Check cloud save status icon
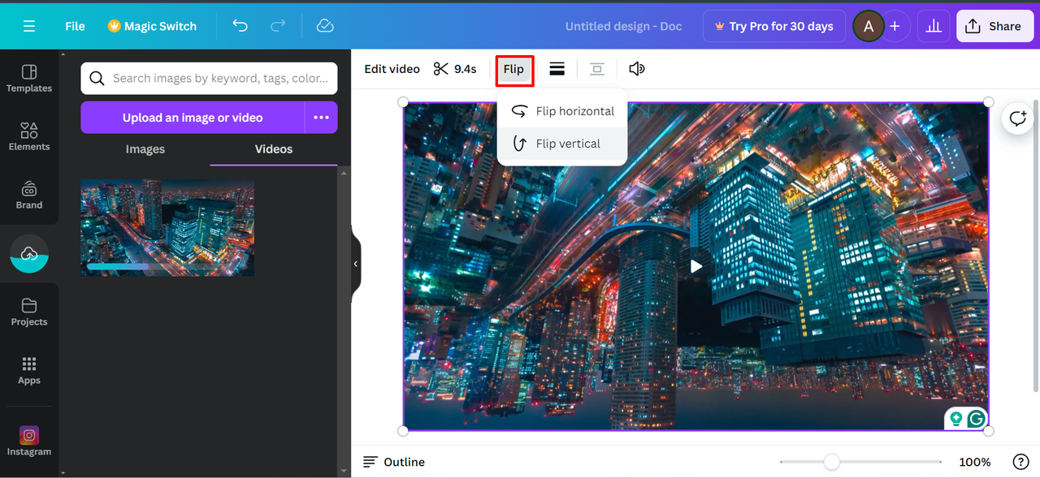 coord(325,26)
